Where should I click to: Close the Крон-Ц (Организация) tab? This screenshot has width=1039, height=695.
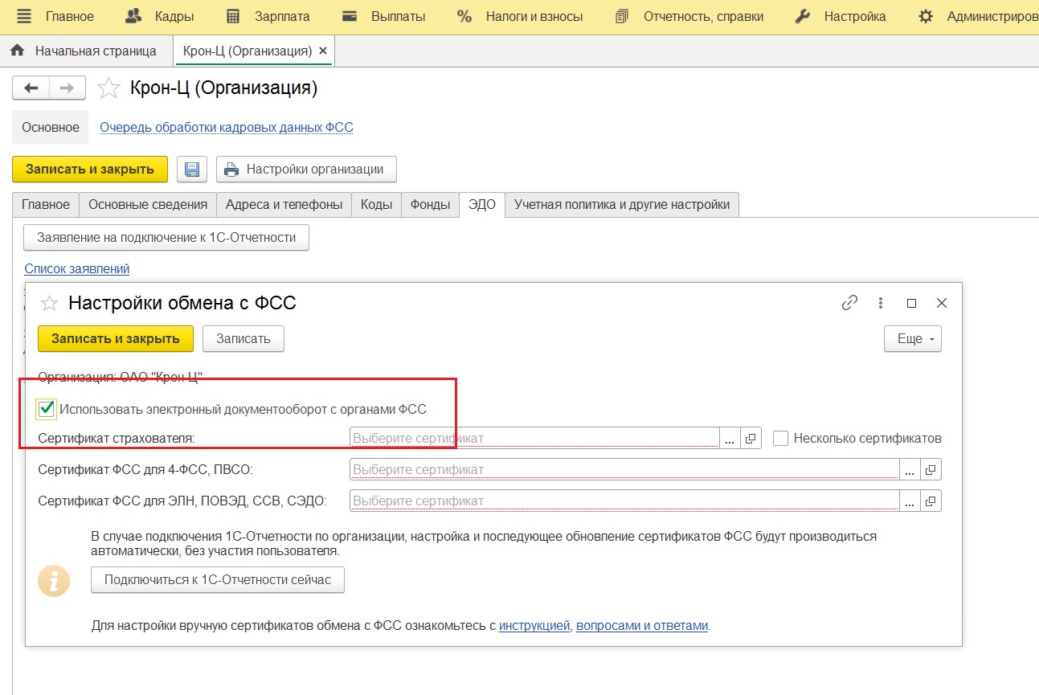(x=323, y=51)
